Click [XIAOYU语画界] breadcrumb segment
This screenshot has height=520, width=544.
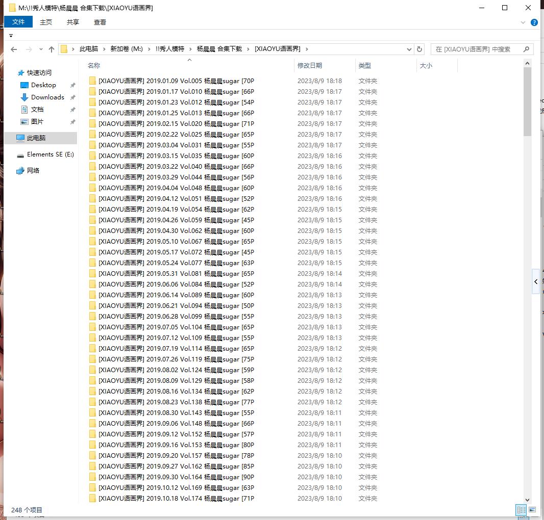click(278, 49)
